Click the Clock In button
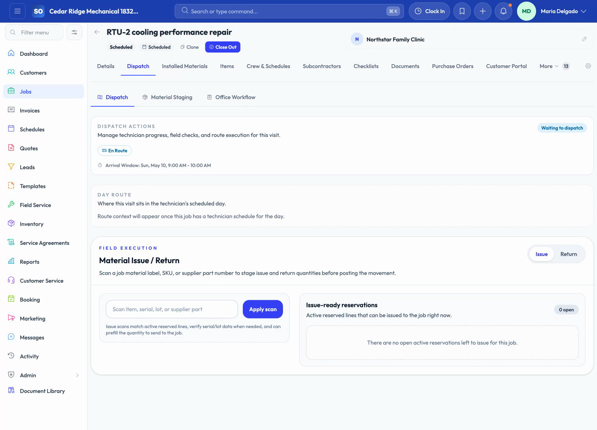 click(429, 11)
